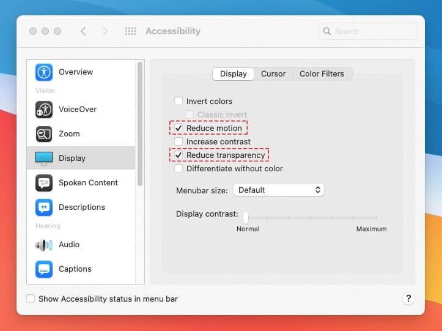
Task: Check Show Accessibility status in menu bar
Action: (31, 299)
